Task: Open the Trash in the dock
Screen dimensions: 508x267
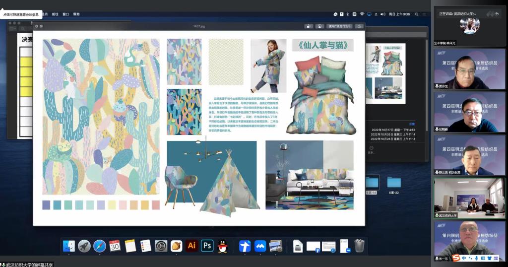Action: coord(360,246)
